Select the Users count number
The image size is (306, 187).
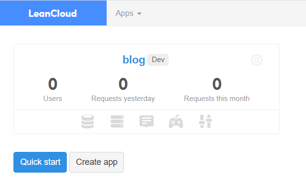53,84
